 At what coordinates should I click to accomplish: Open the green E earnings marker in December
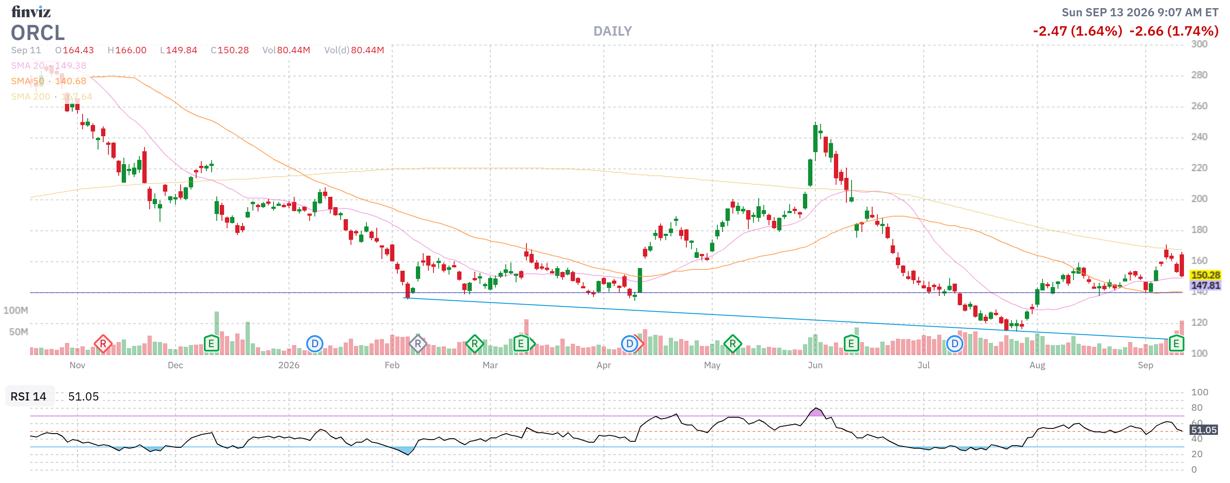tap(211, 344)
